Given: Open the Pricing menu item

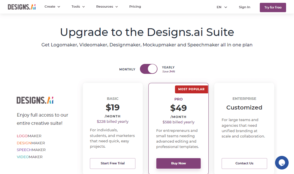Looking at the screenshot, I should pos(135,7).
